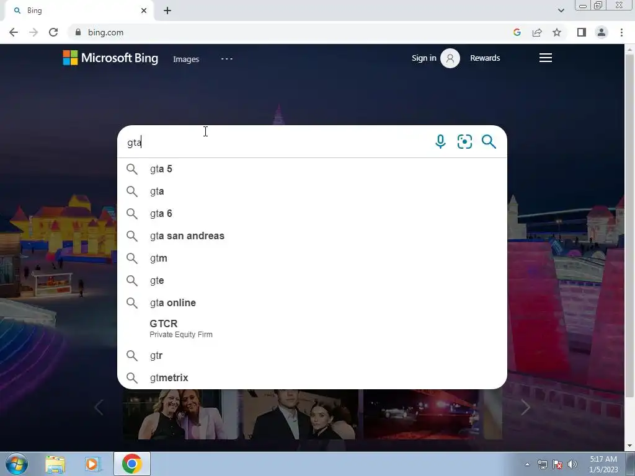This screenshot has height=476, width=635.
Task: Choose the 'gtm' suggestion
Action: (312, 258)
